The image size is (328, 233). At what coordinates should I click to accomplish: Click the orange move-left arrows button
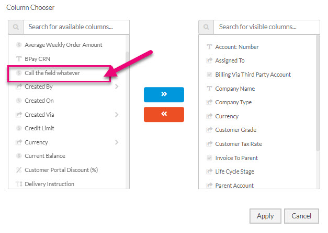[x=164, y=115]
